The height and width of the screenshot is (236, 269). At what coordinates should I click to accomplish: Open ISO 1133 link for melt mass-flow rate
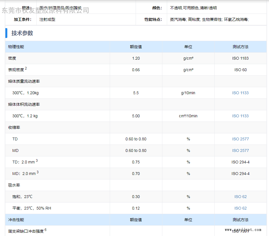240,93
